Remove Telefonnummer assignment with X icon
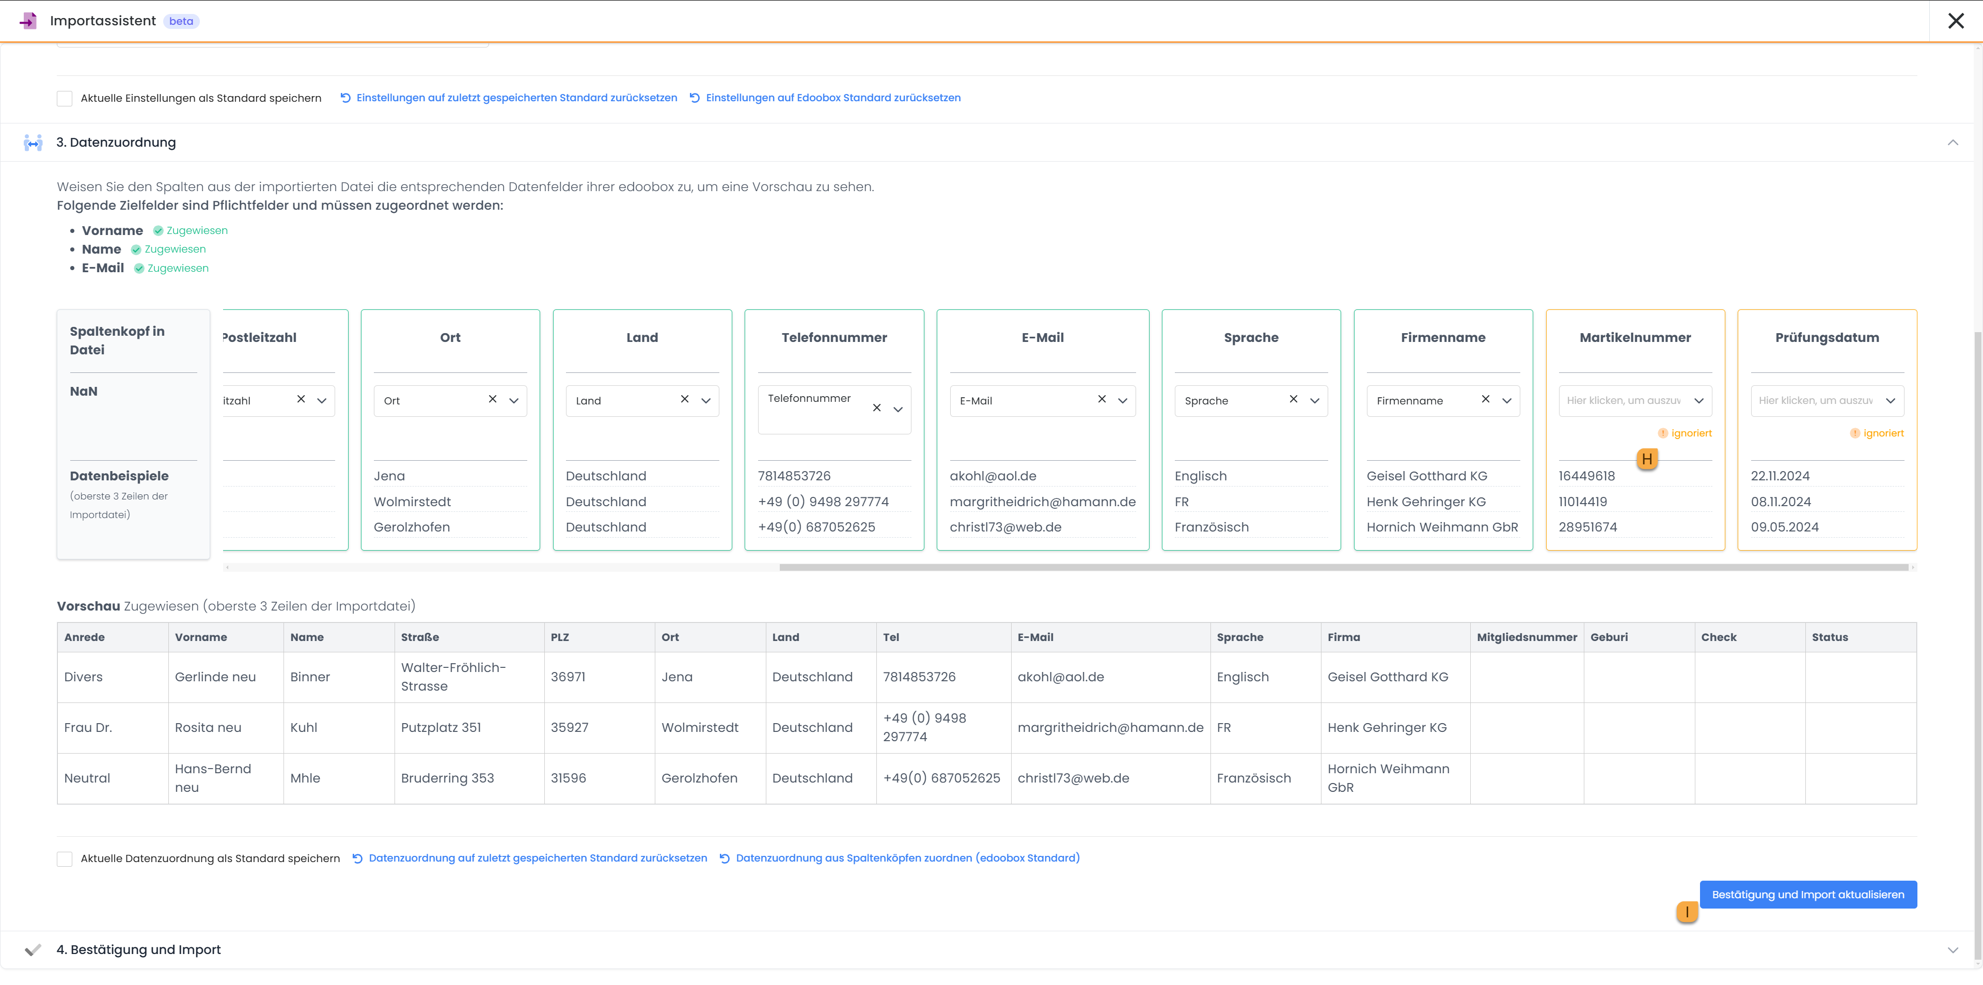 pyautogui.click(x=876, y=408)
